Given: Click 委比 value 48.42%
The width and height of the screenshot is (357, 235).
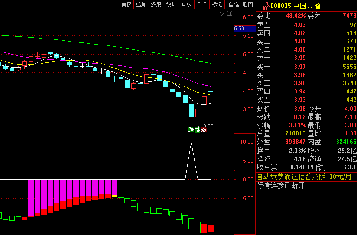Looking at the screenshot, I should [x=296, y=16].
